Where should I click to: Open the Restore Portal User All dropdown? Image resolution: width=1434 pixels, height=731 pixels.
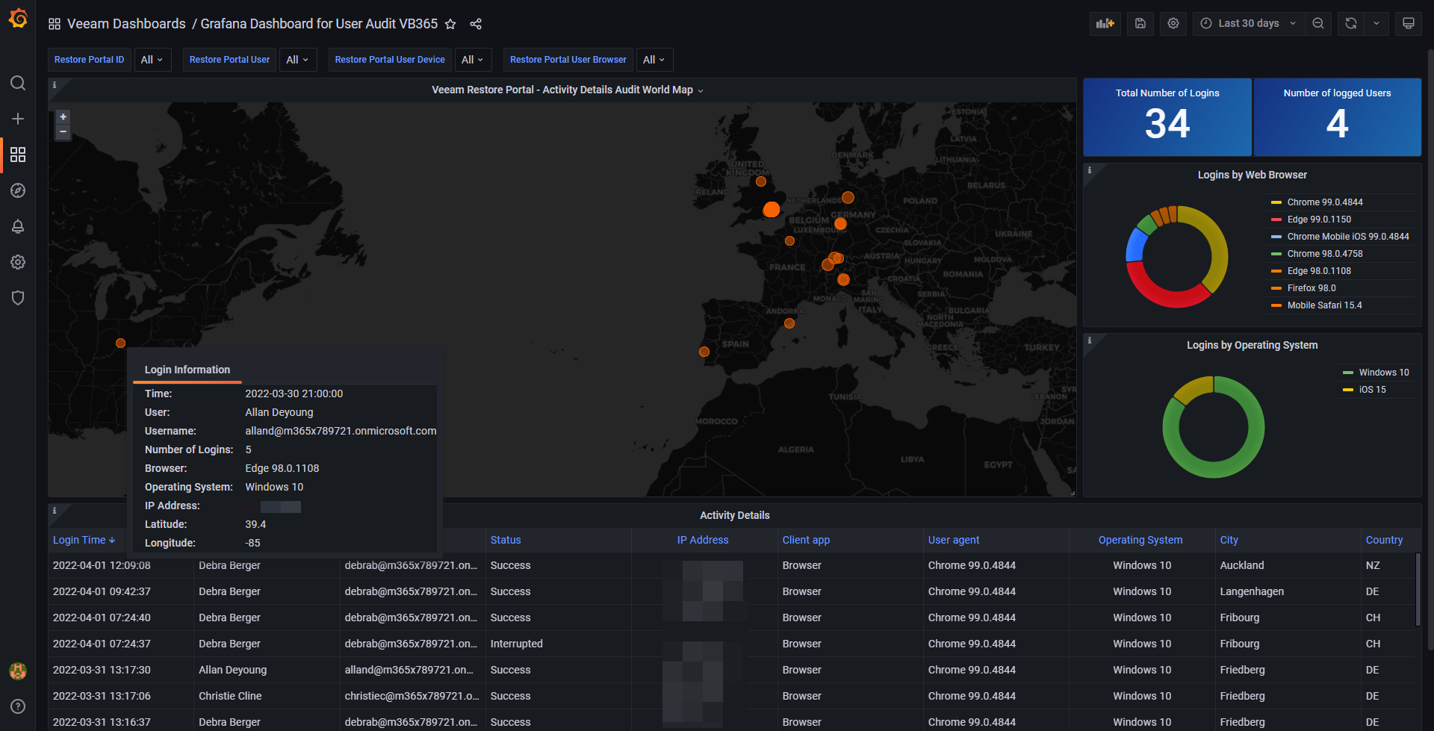pyautogui.click(x=297, y=60)
